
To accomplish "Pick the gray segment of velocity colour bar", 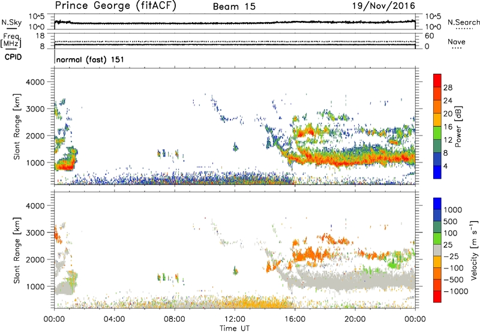I will (x=437, y=250).
